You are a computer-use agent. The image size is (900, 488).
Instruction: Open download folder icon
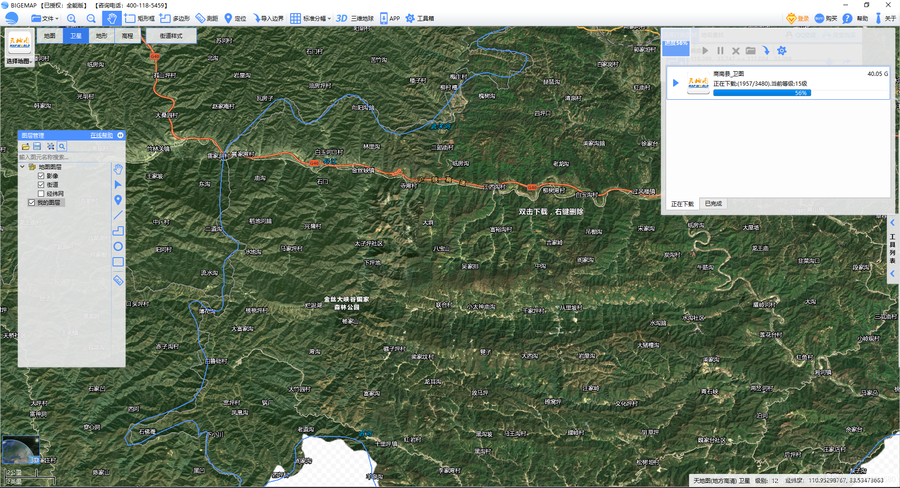751,51
